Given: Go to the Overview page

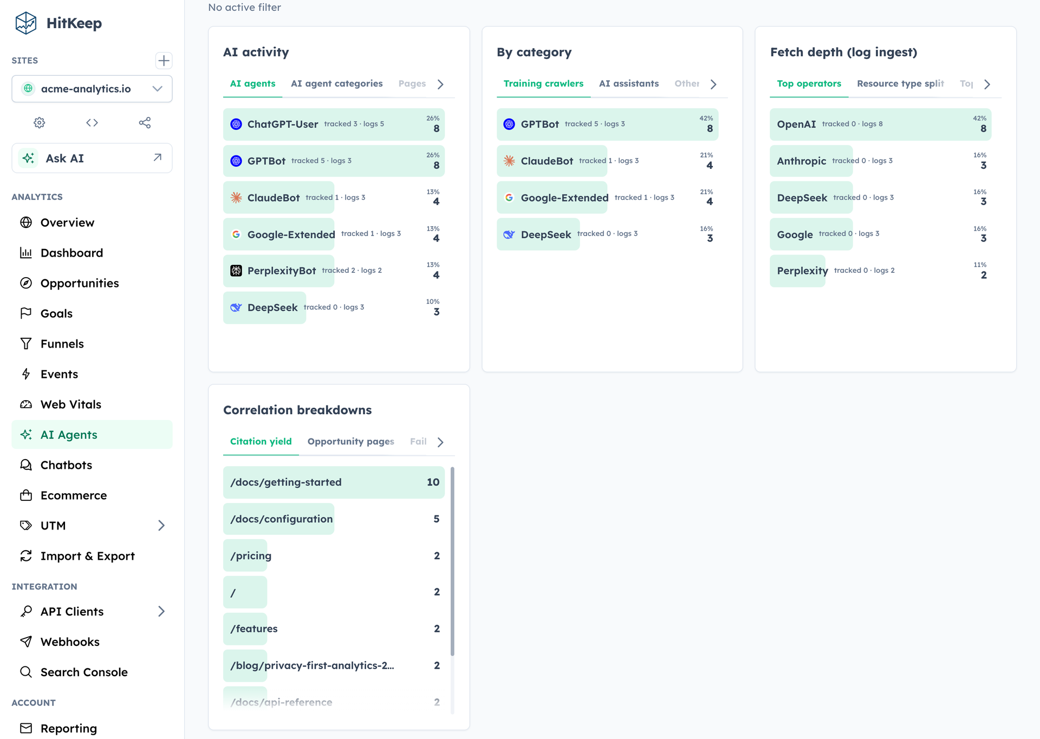Looking at the screenshot, I should pyautogui.click(x=92, y=223).
